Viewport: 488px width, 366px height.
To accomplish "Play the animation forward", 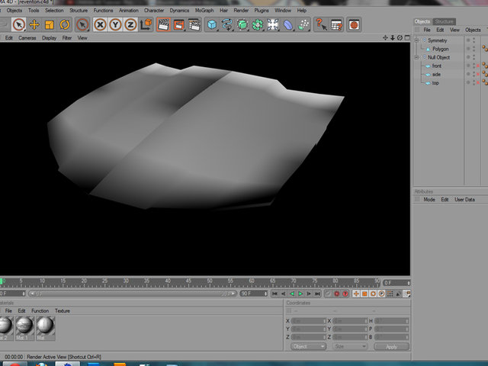I will tap(300, 294).
